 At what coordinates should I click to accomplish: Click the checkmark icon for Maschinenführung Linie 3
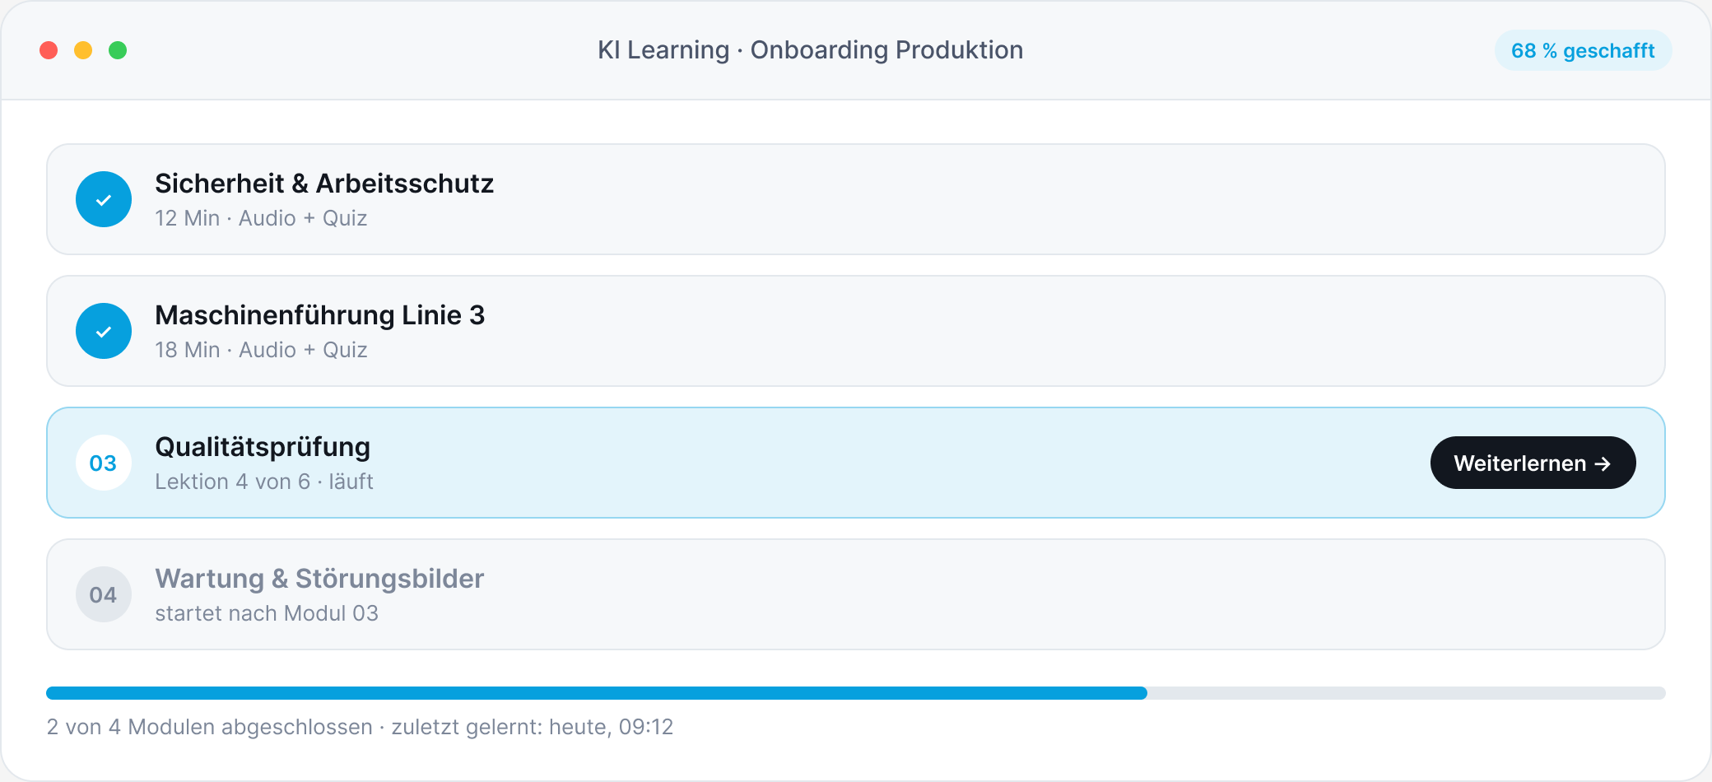104,331
